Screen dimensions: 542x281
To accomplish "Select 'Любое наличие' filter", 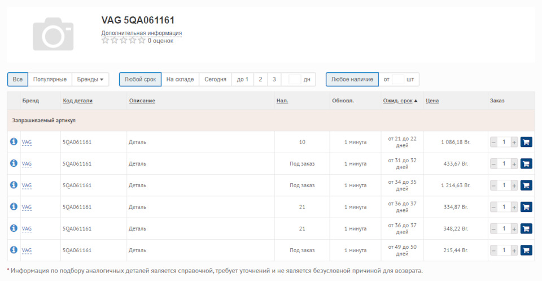I will point(352,79).
